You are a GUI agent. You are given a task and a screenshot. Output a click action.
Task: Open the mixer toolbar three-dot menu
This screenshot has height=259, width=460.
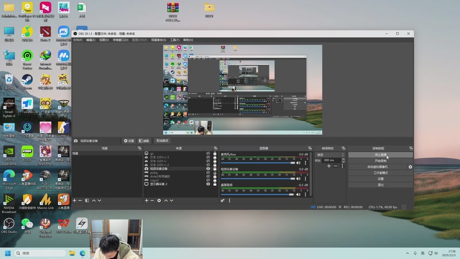(229, 200)
